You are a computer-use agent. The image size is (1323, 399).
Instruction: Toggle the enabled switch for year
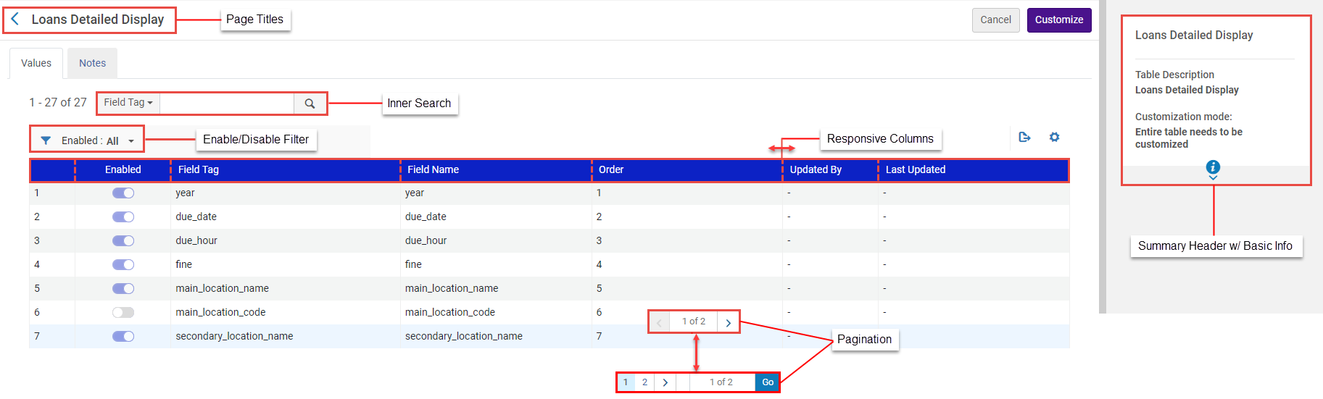click(x=123, y=193)
